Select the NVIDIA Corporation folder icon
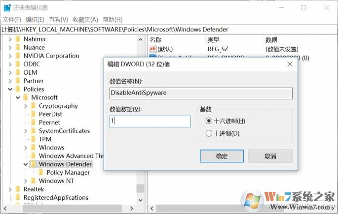338x214 pixels. 18,56
